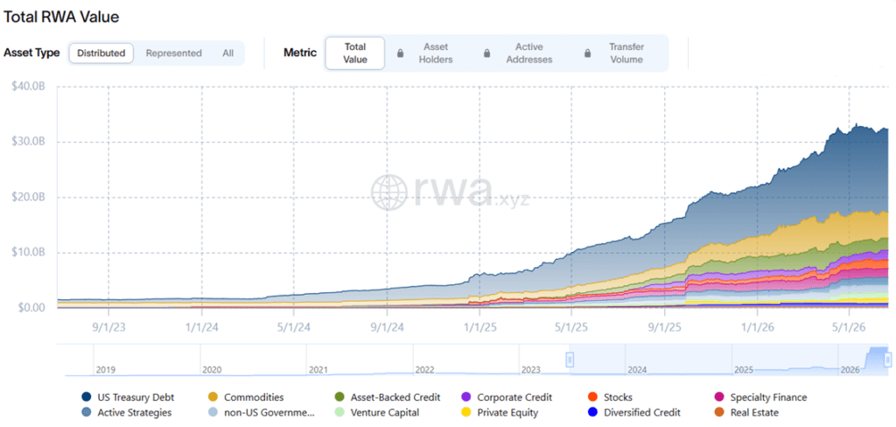Image resolution: width=896 pixels, height=427 pixels.
Task: Click the left range slider handle
Action: point(569,360)
